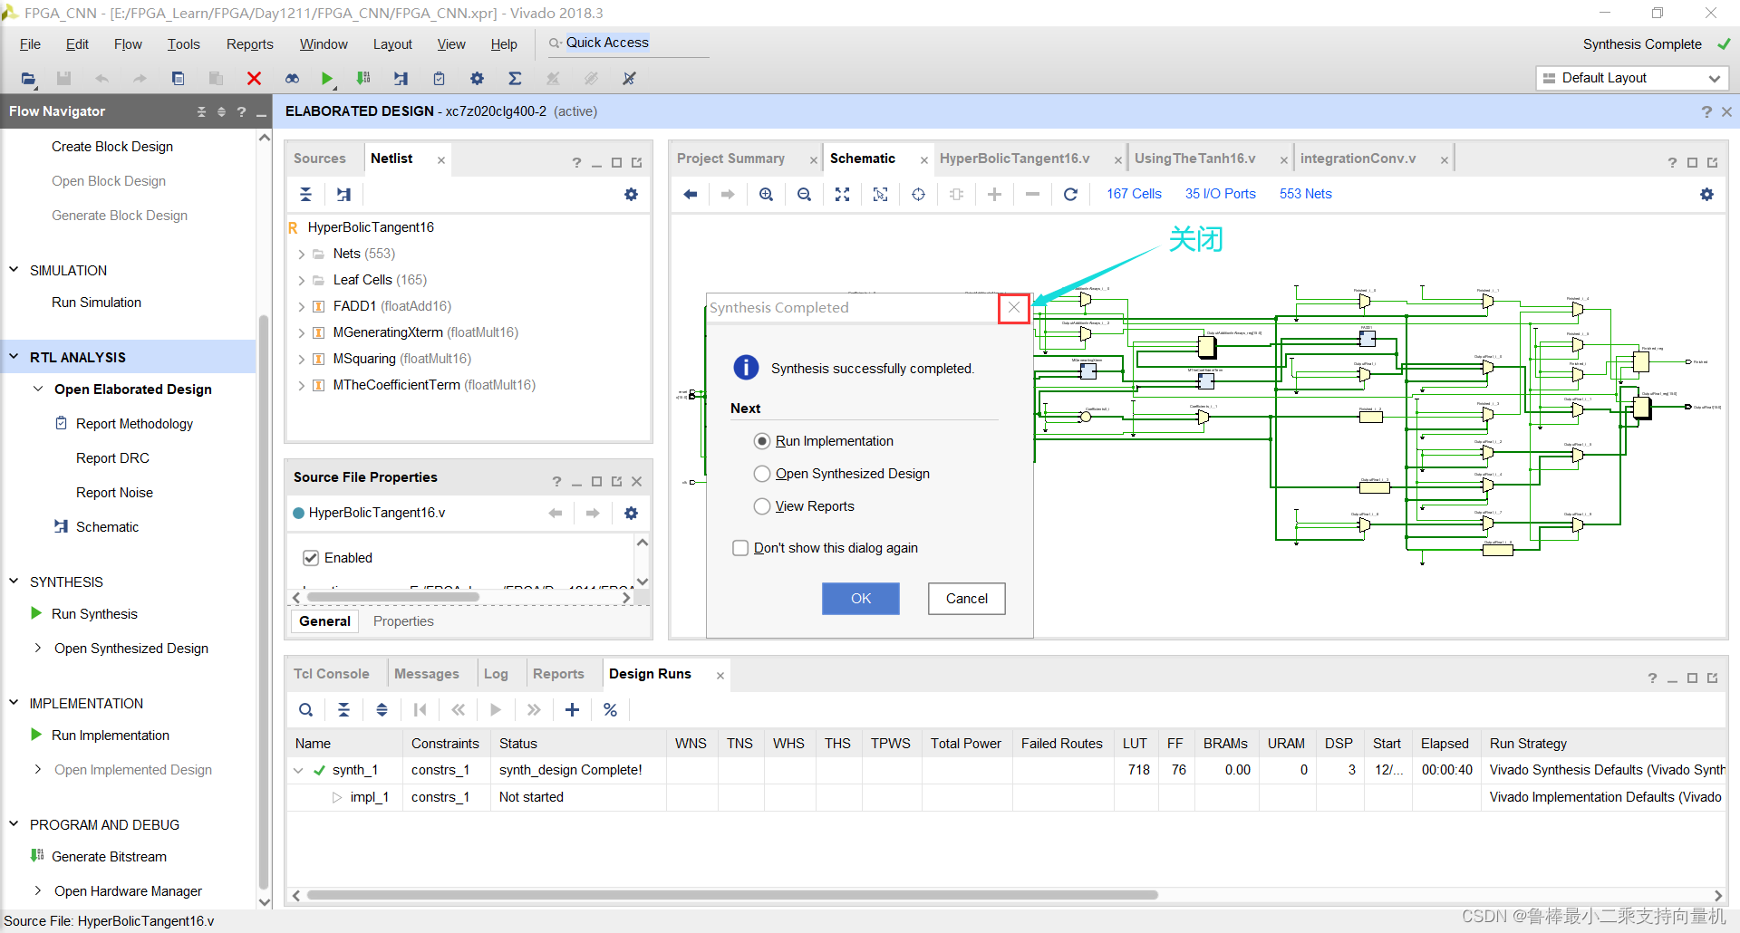Image resolution: width=1740 pixels, height=933 pixels.
Task: Select the View Reports radio option
Action: click(x=762, y=506)
